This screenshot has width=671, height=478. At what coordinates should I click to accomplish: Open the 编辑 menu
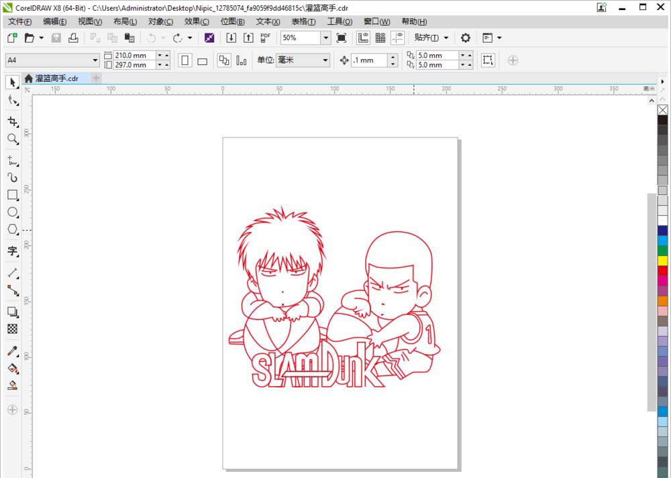(x=55, y=22)
